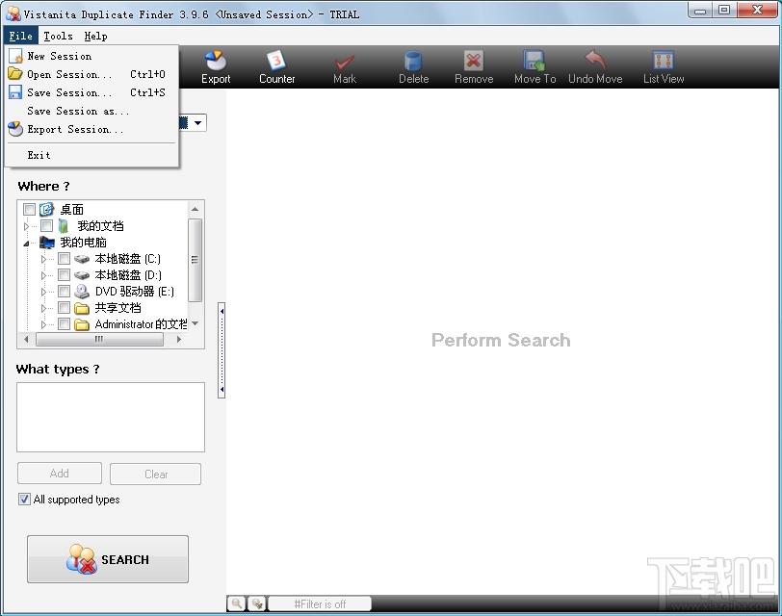Click the application icon in title bar

coord(13,13)
